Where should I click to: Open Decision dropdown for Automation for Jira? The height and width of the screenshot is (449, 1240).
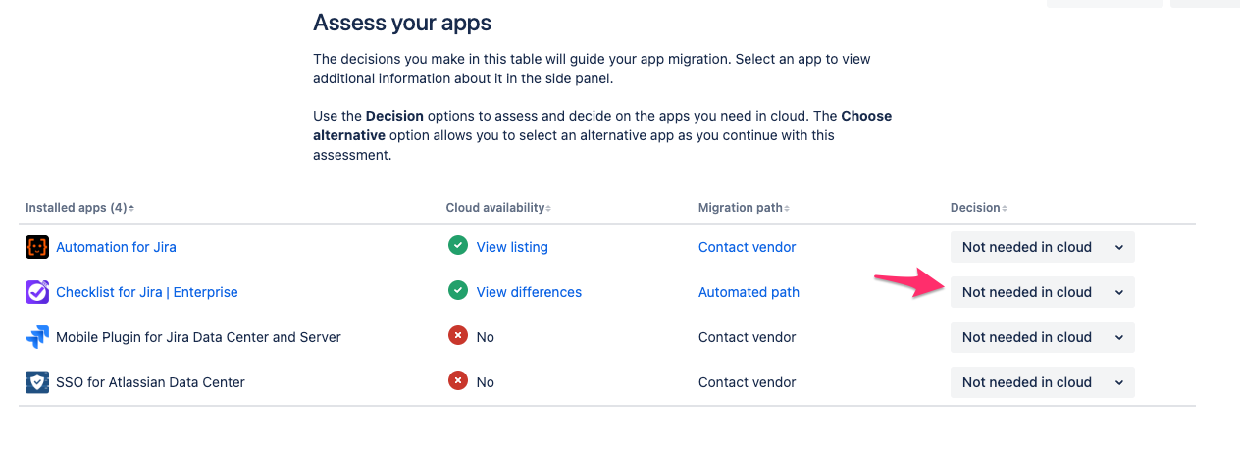1042,247
